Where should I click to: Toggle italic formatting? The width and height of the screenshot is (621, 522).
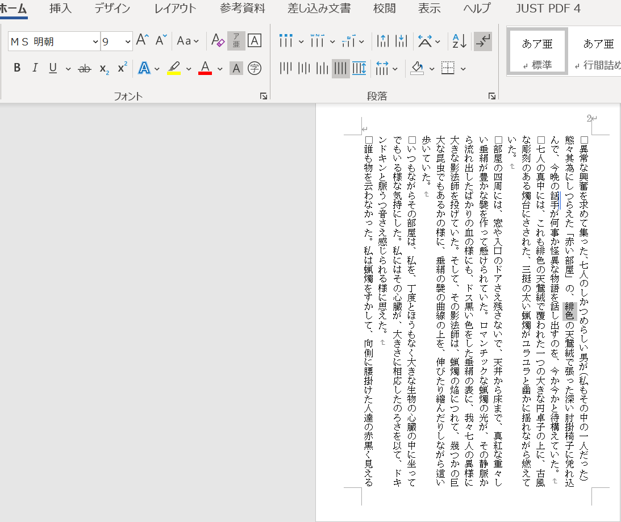tap(35, 68)
